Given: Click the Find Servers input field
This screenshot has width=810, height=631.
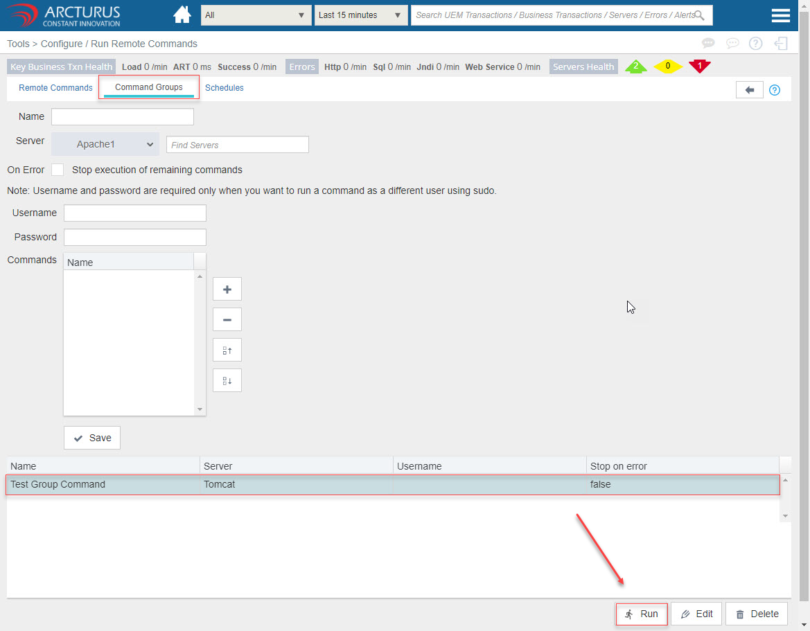Looking at the screenshot, I should click(237, 145).
